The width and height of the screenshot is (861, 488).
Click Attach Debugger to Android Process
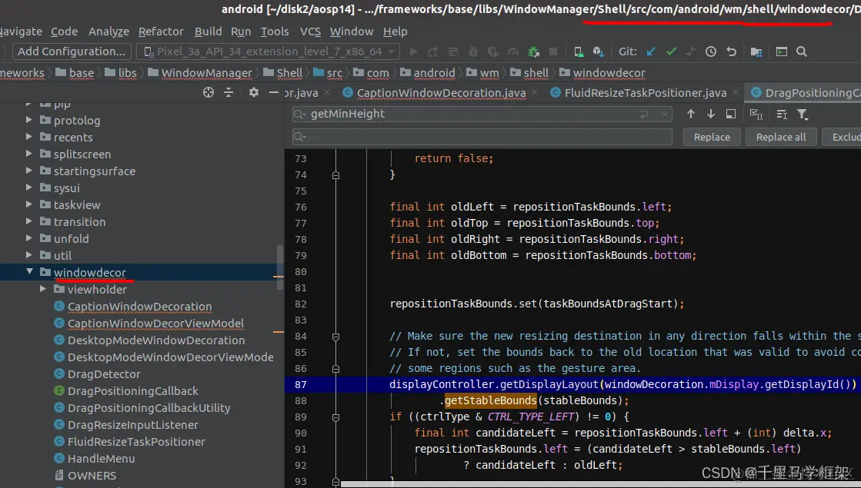[x=533, y=51]
